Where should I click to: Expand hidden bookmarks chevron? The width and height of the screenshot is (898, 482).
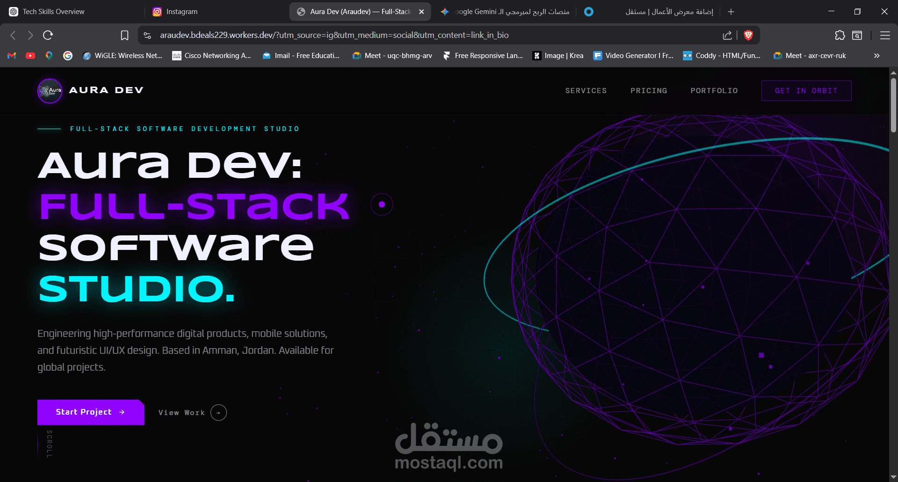tap(877, 56)
